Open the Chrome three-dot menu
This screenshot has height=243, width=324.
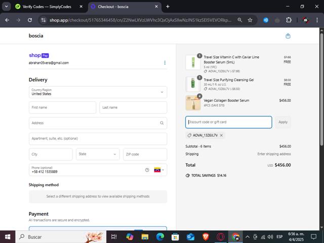[317, 20]
